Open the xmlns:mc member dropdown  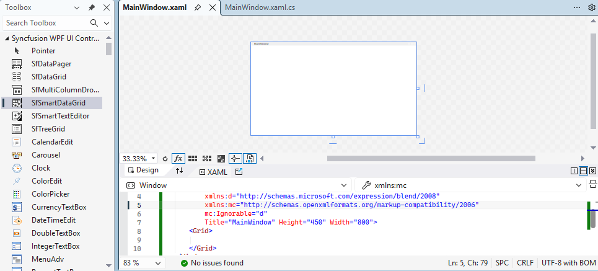tap(579, 185)
